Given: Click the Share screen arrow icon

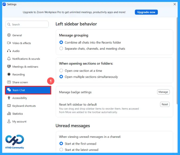Looking at the screenshot, I should [9, 82].
